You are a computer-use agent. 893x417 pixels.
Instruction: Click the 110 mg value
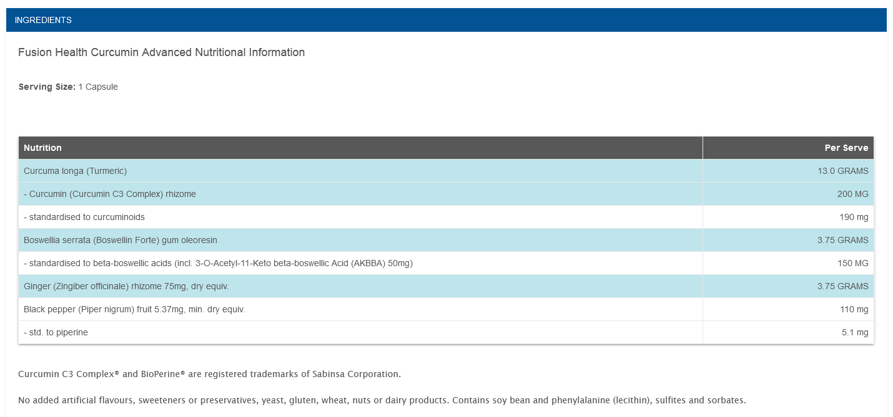[x=854, y=309]
